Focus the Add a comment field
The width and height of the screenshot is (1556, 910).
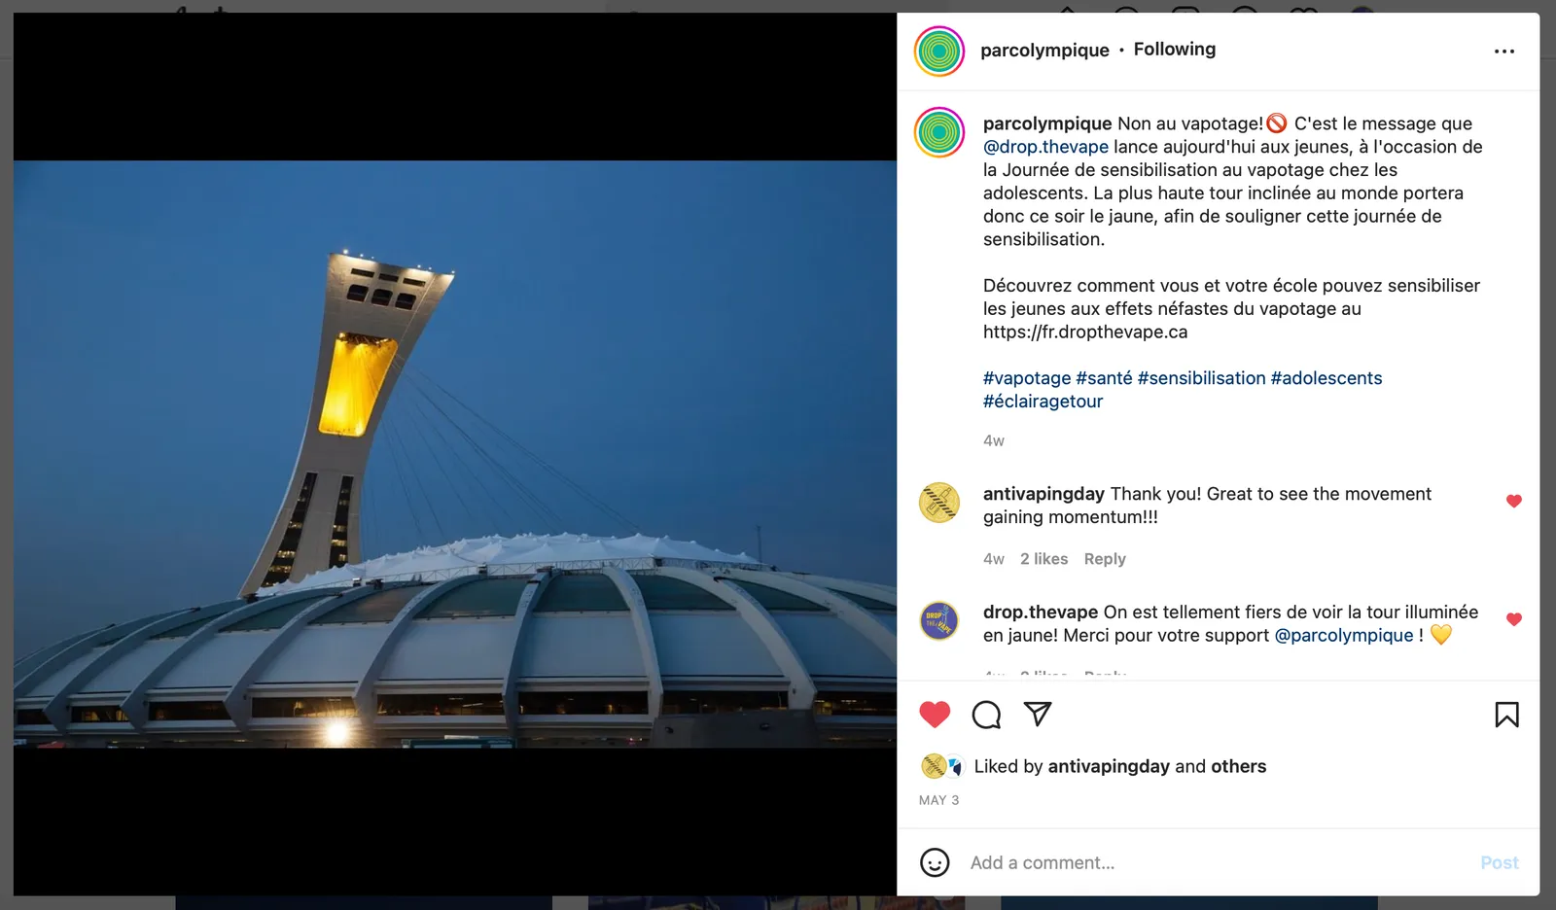click(x=1216, y=862)
